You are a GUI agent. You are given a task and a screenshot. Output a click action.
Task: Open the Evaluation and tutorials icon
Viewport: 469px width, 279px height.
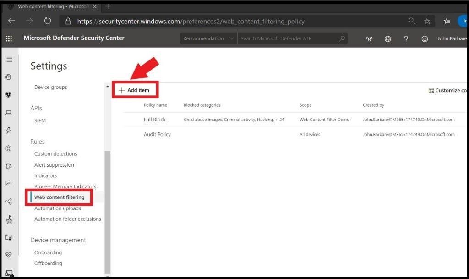click(8, 237)
